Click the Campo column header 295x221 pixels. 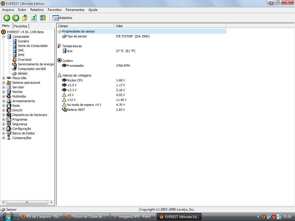[85, 26]
